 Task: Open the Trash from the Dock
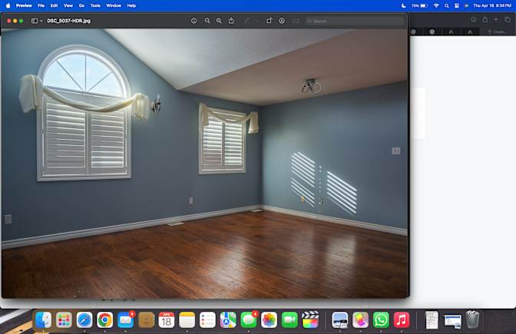472,319
